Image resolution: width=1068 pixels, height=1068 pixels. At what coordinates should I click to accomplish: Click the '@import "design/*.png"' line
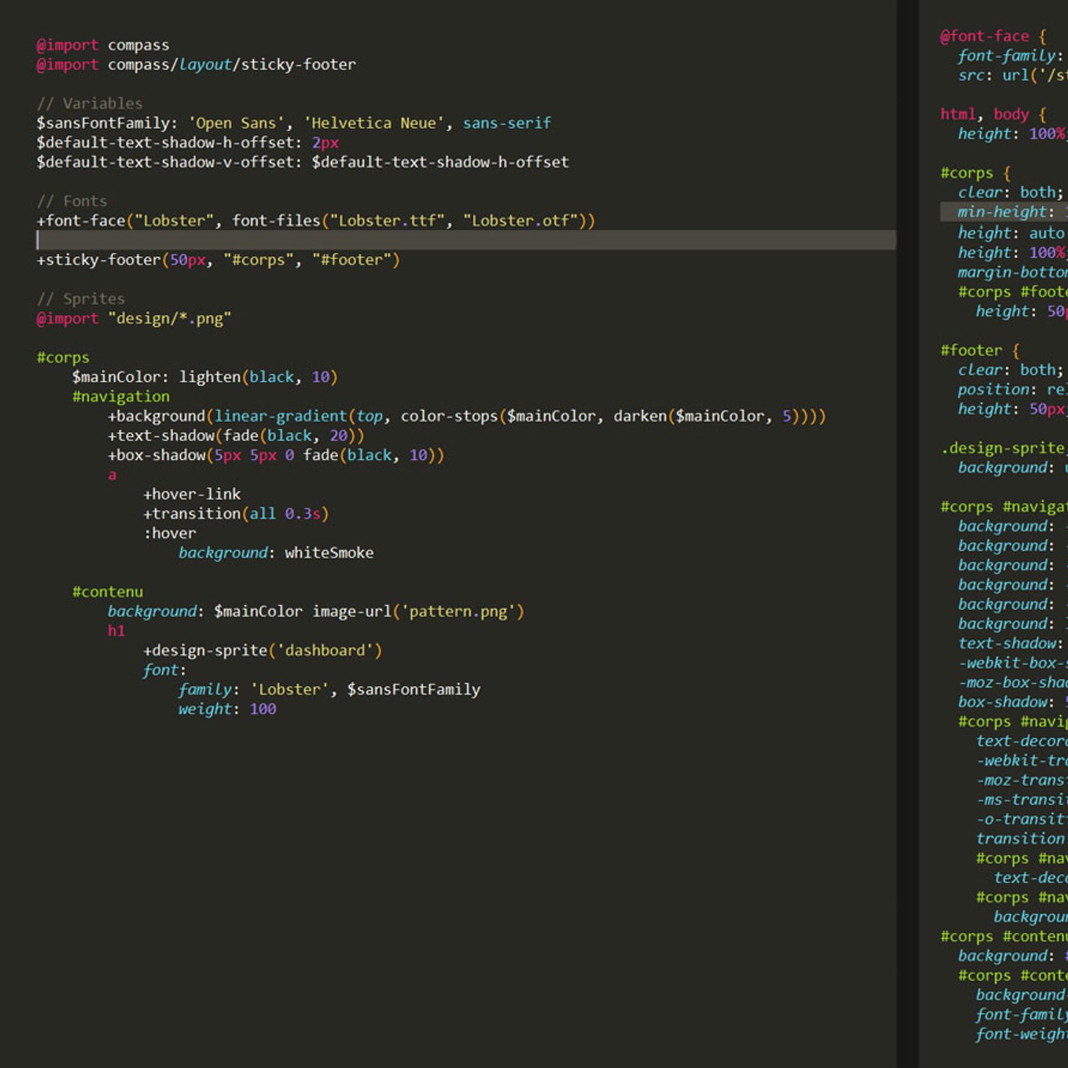[x=134, y=319]
